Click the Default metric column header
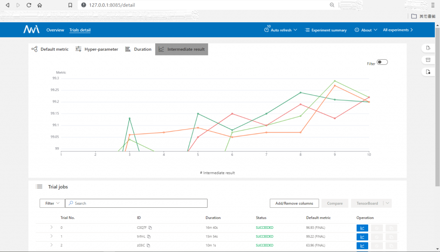Viewport: 440px width, 252px height. coord(318,218)
